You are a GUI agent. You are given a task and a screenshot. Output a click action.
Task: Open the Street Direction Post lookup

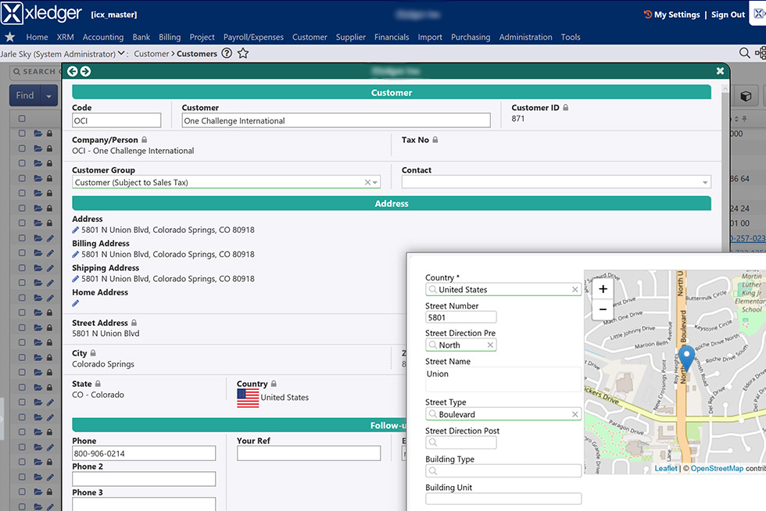[x=460, y=442]
